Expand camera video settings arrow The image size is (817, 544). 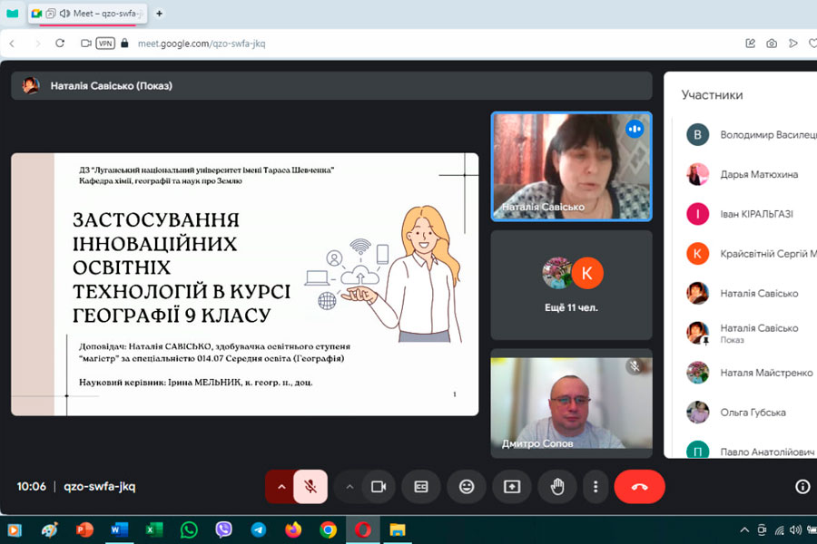point(349,487)
